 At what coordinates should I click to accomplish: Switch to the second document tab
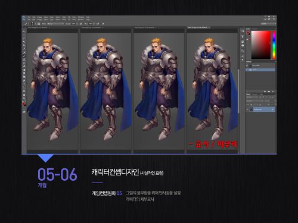point(92,27)
